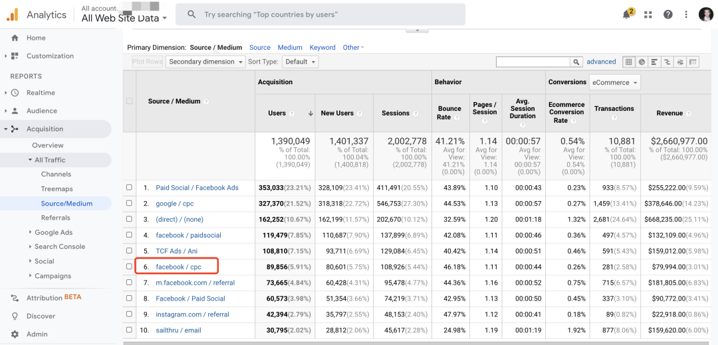This screenshot has height=345, width=718.
Task: Open the Sort Type Default dropdown
Action: (300, 62)
